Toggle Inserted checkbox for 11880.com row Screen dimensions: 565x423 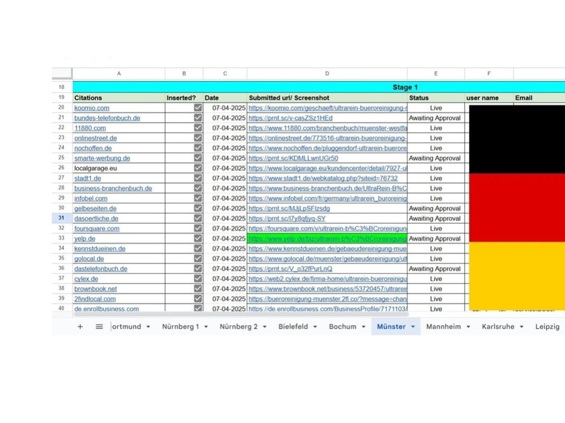pos(198,127)
